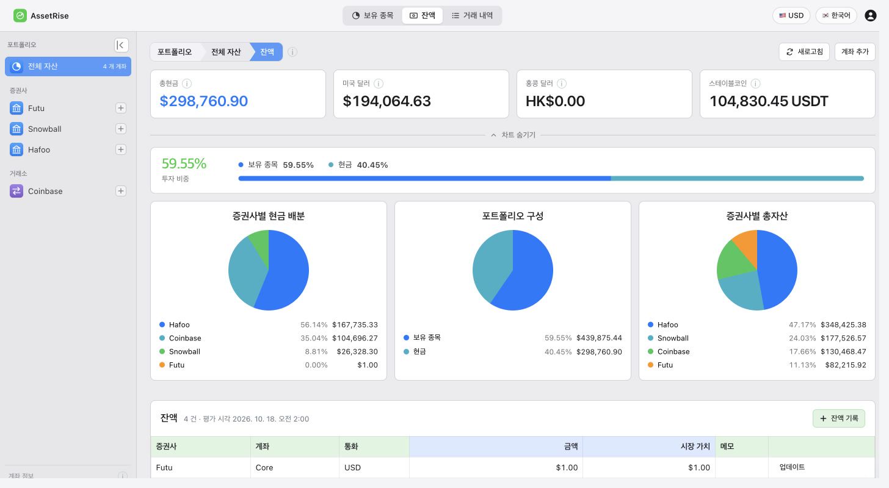
Task: Open the USD currency selector
Action: point(791,15)
